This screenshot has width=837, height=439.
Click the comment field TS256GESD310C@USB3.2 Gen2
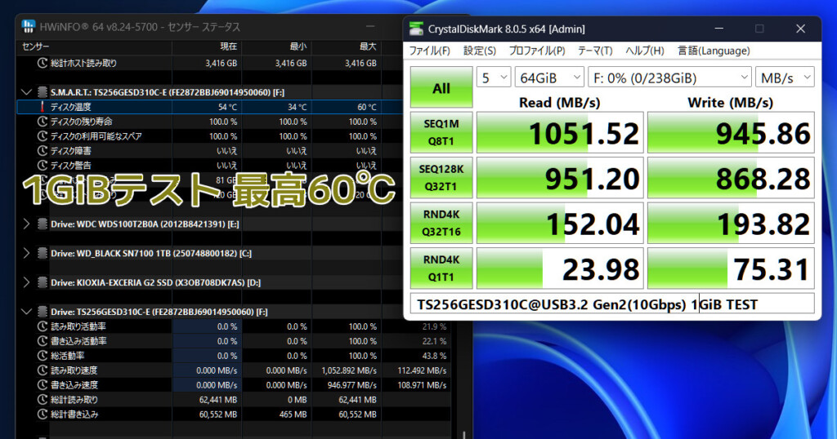click(x=612, y=304)
